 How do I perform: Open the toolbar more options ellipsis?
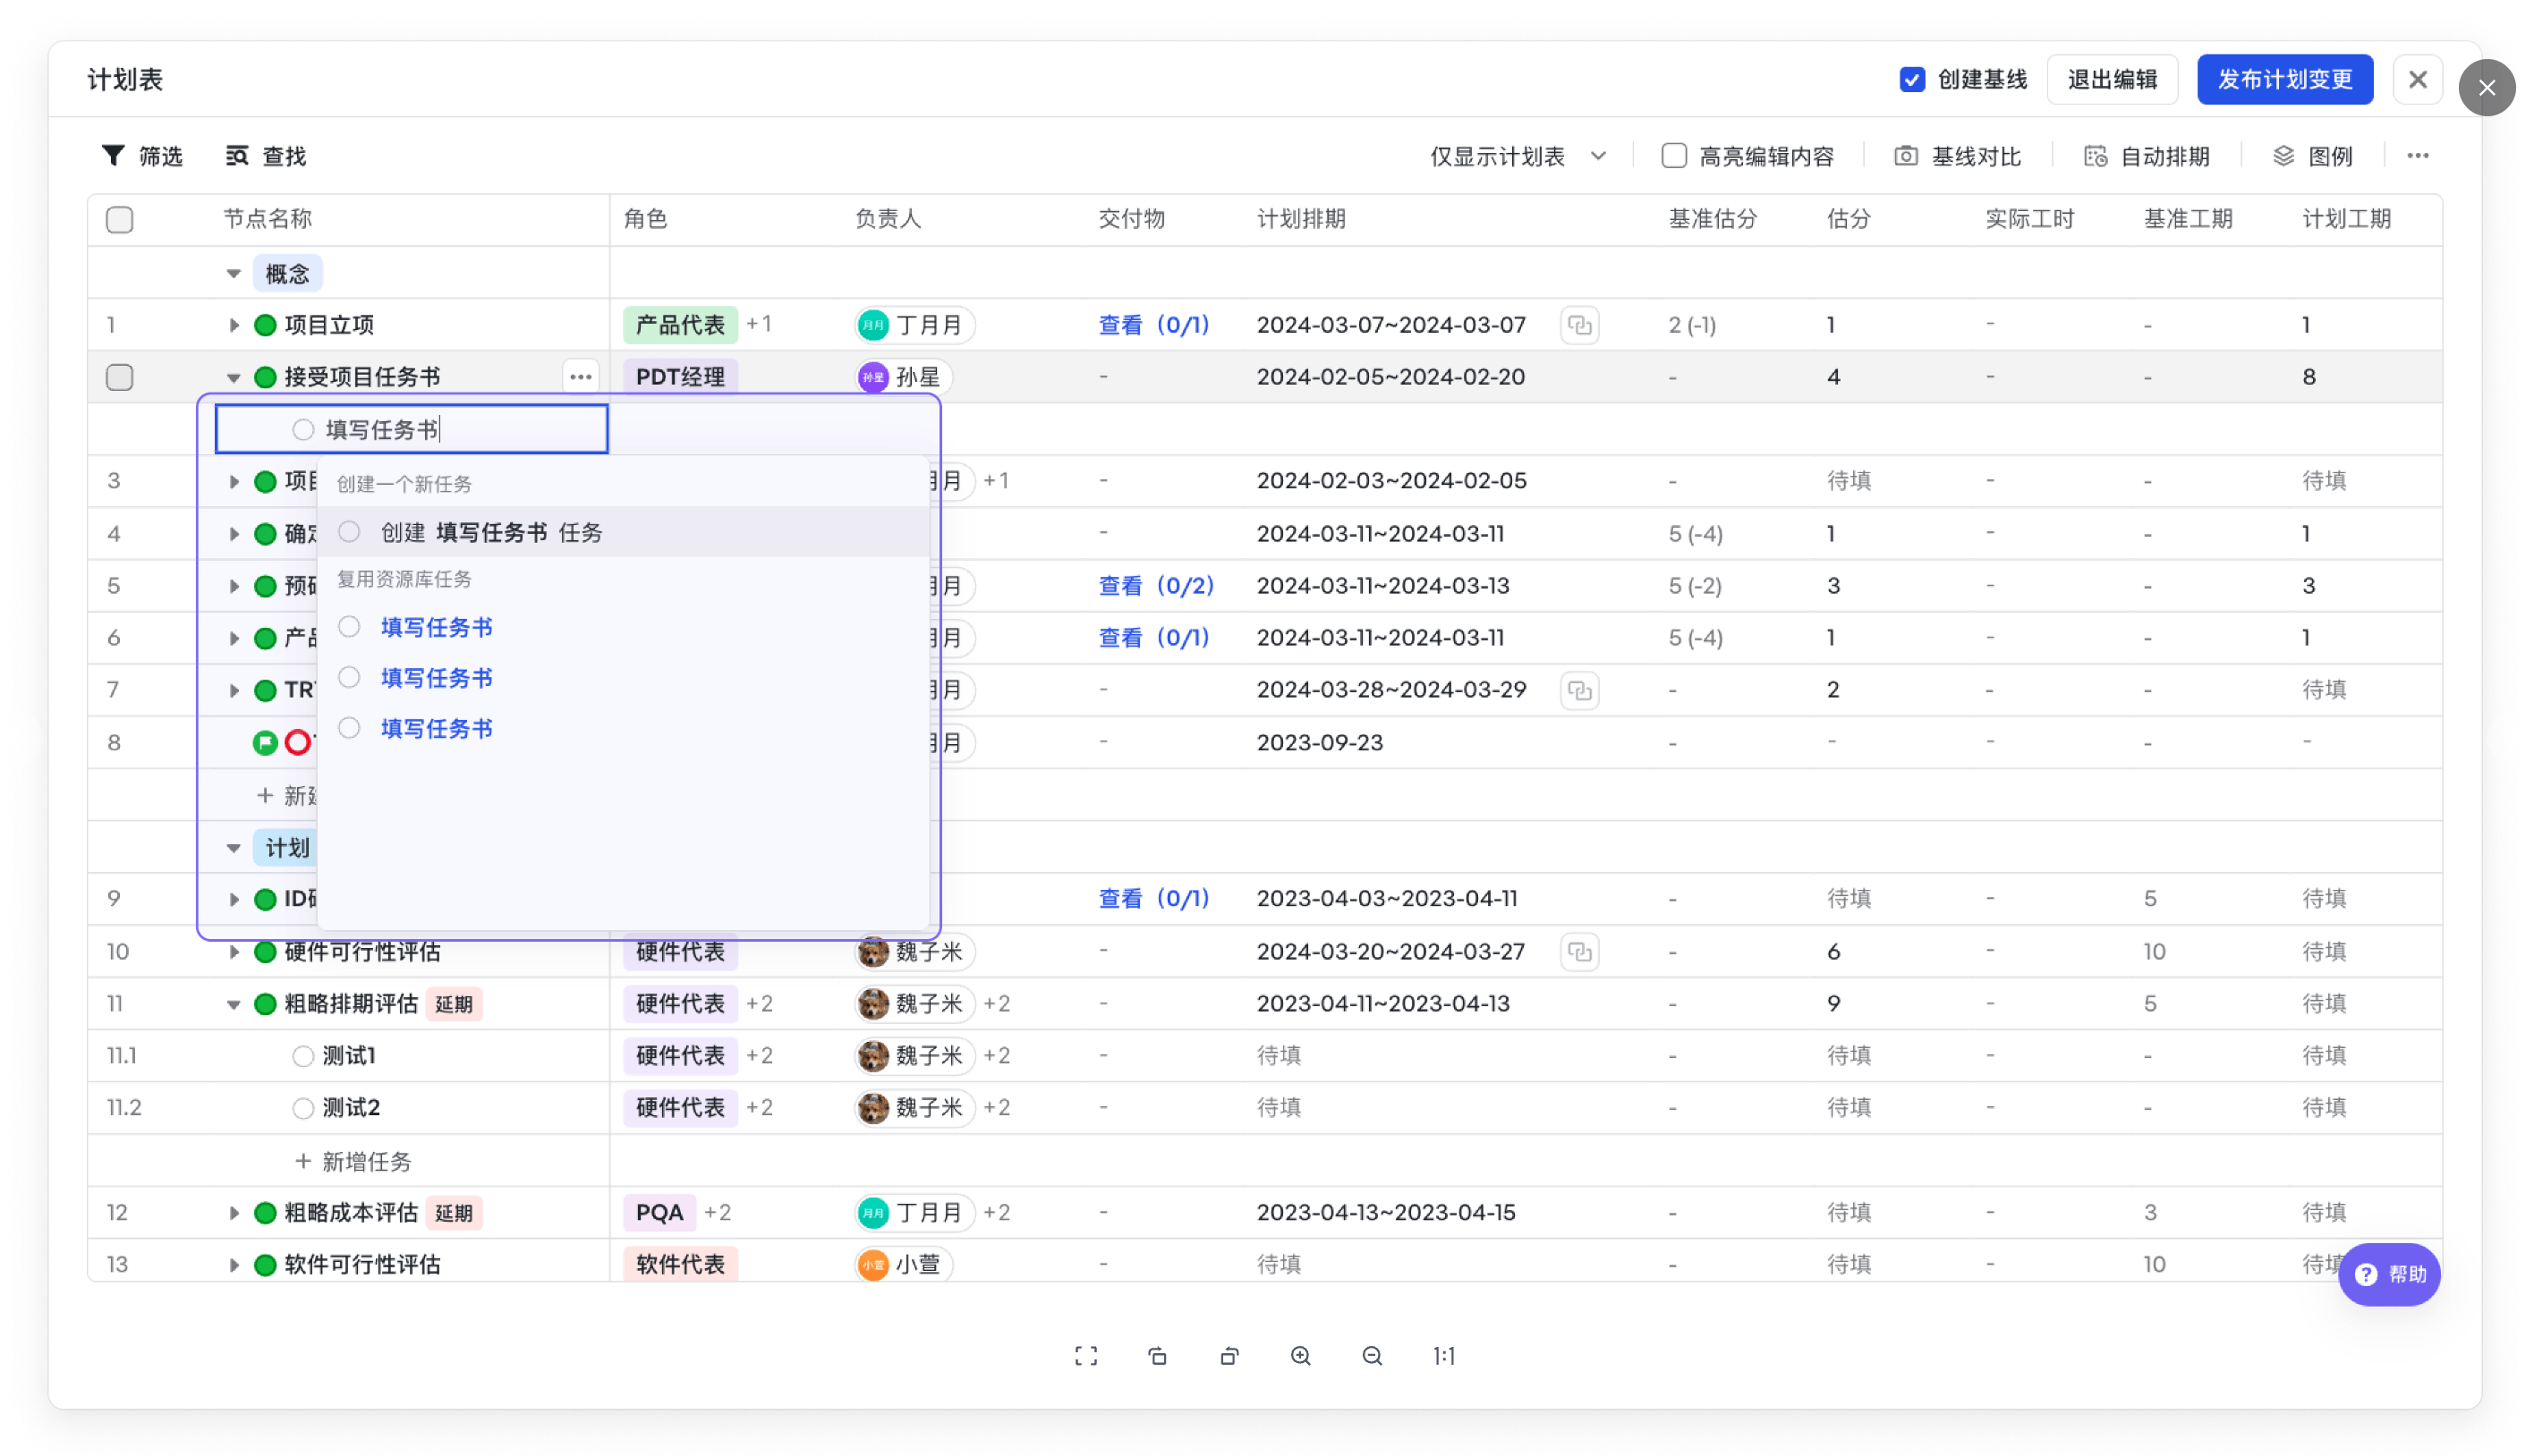(x=2418, y=156)
